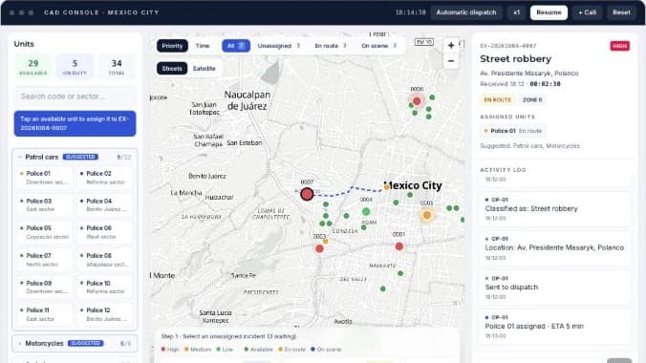Select unit Police 02
The height and width of the screenshot is (363, 646).
(x=105, y=178)
